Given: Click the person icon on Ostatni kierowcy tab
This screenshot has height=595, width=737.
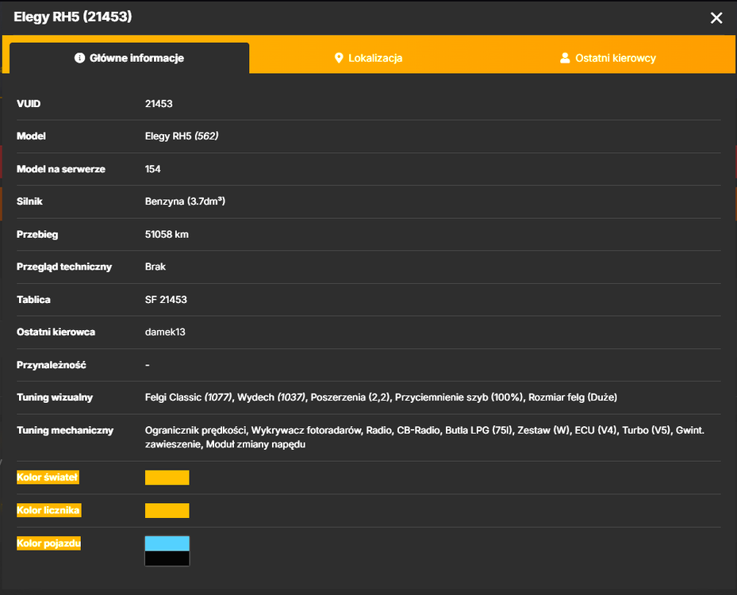Looking at the screenshot, I should pos(565,58).
